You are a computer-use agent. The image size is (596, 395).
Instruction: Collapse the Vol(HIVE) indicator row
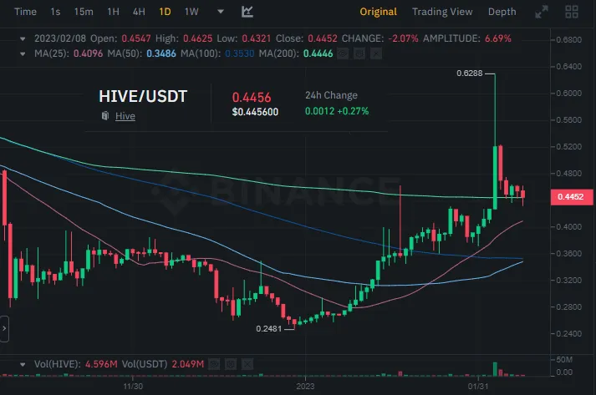click(x=23, y=365)
